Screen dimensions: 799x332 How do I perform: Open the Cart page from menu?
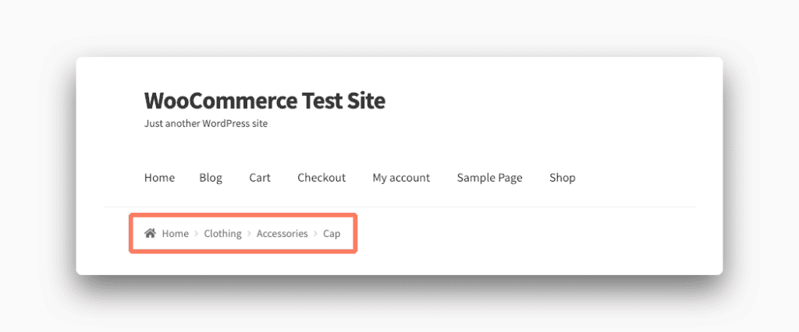click(260, 178)
